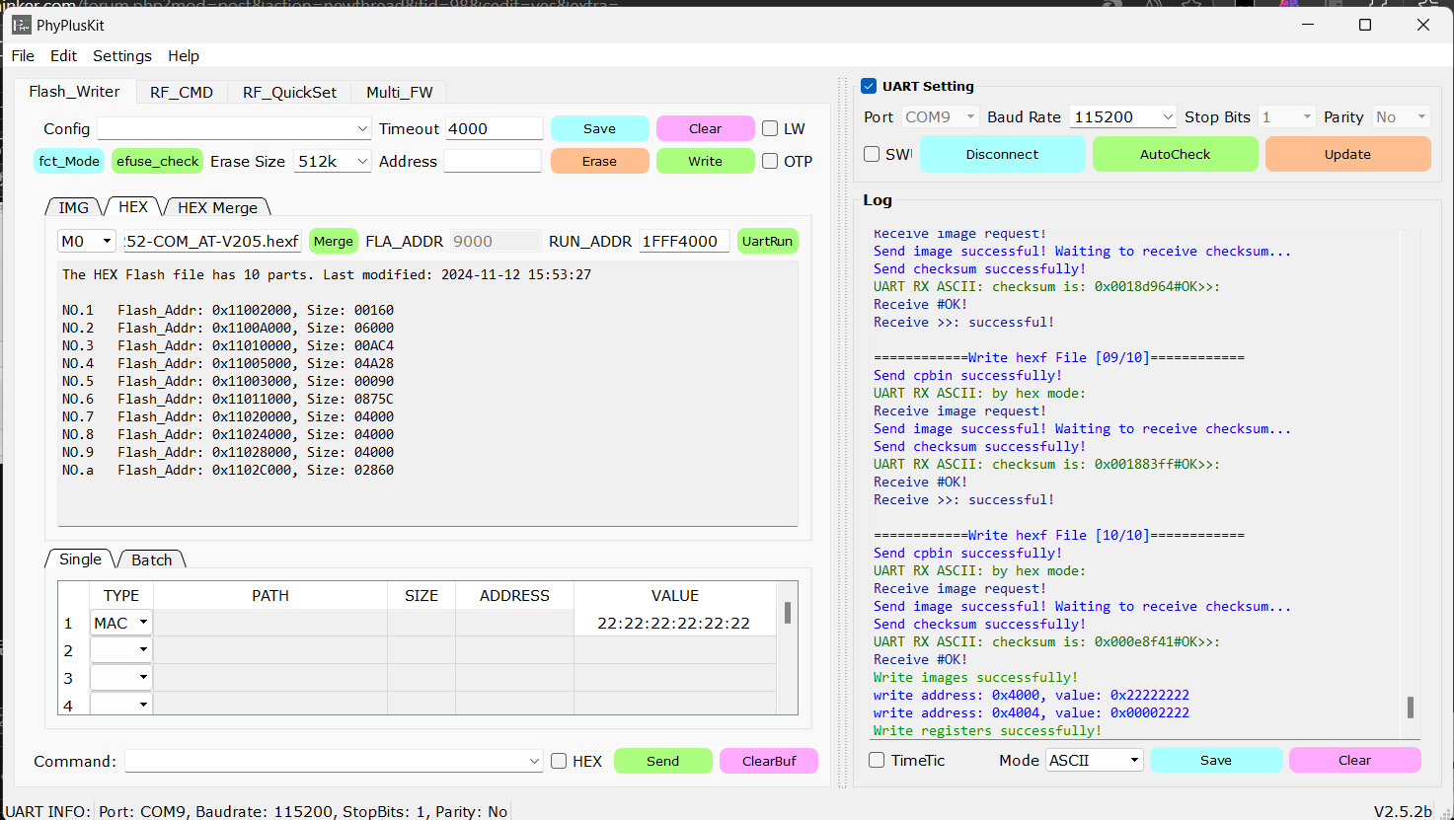Click the Disconnect button

tap(1002, 154)
